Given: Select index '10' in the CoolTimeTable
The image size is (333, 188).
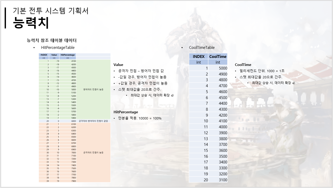Looking at the screenshot, I should pos(199,121).
